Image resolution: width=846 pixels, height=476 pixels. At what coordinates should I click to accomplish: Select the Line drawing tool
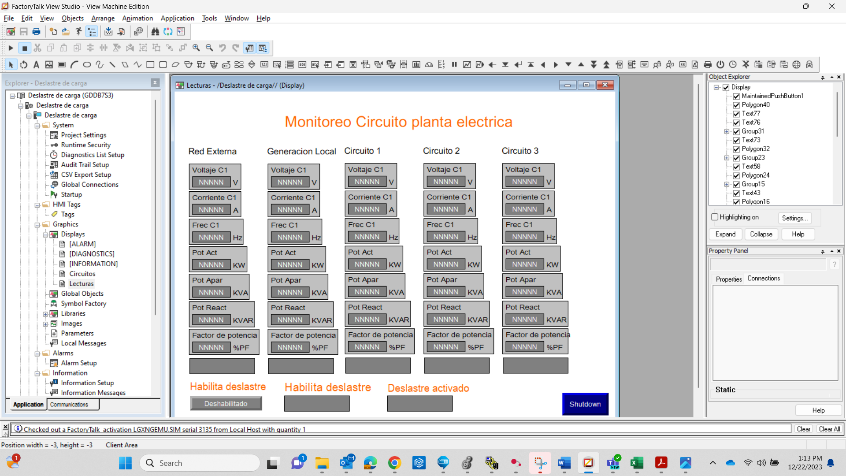[x=112, y=65]
